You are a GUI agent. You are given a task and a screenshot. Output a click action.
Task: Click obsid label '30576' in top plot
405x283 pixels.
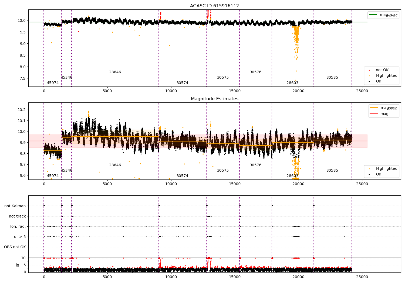pyautogui.click(x=255, y=72)
